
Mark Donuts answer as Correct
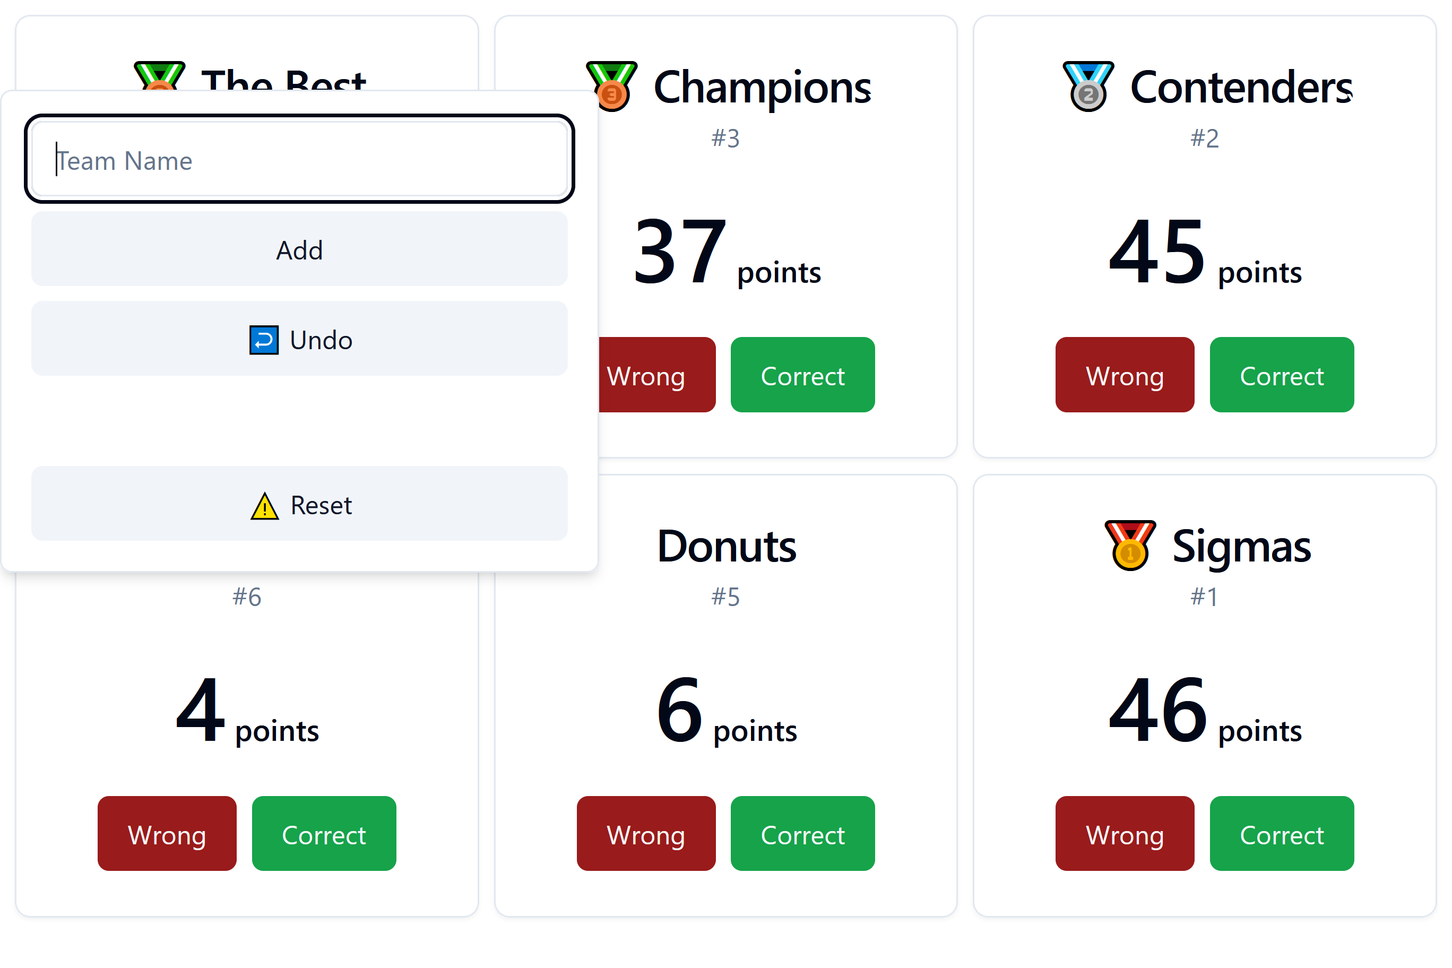(802, 834)
